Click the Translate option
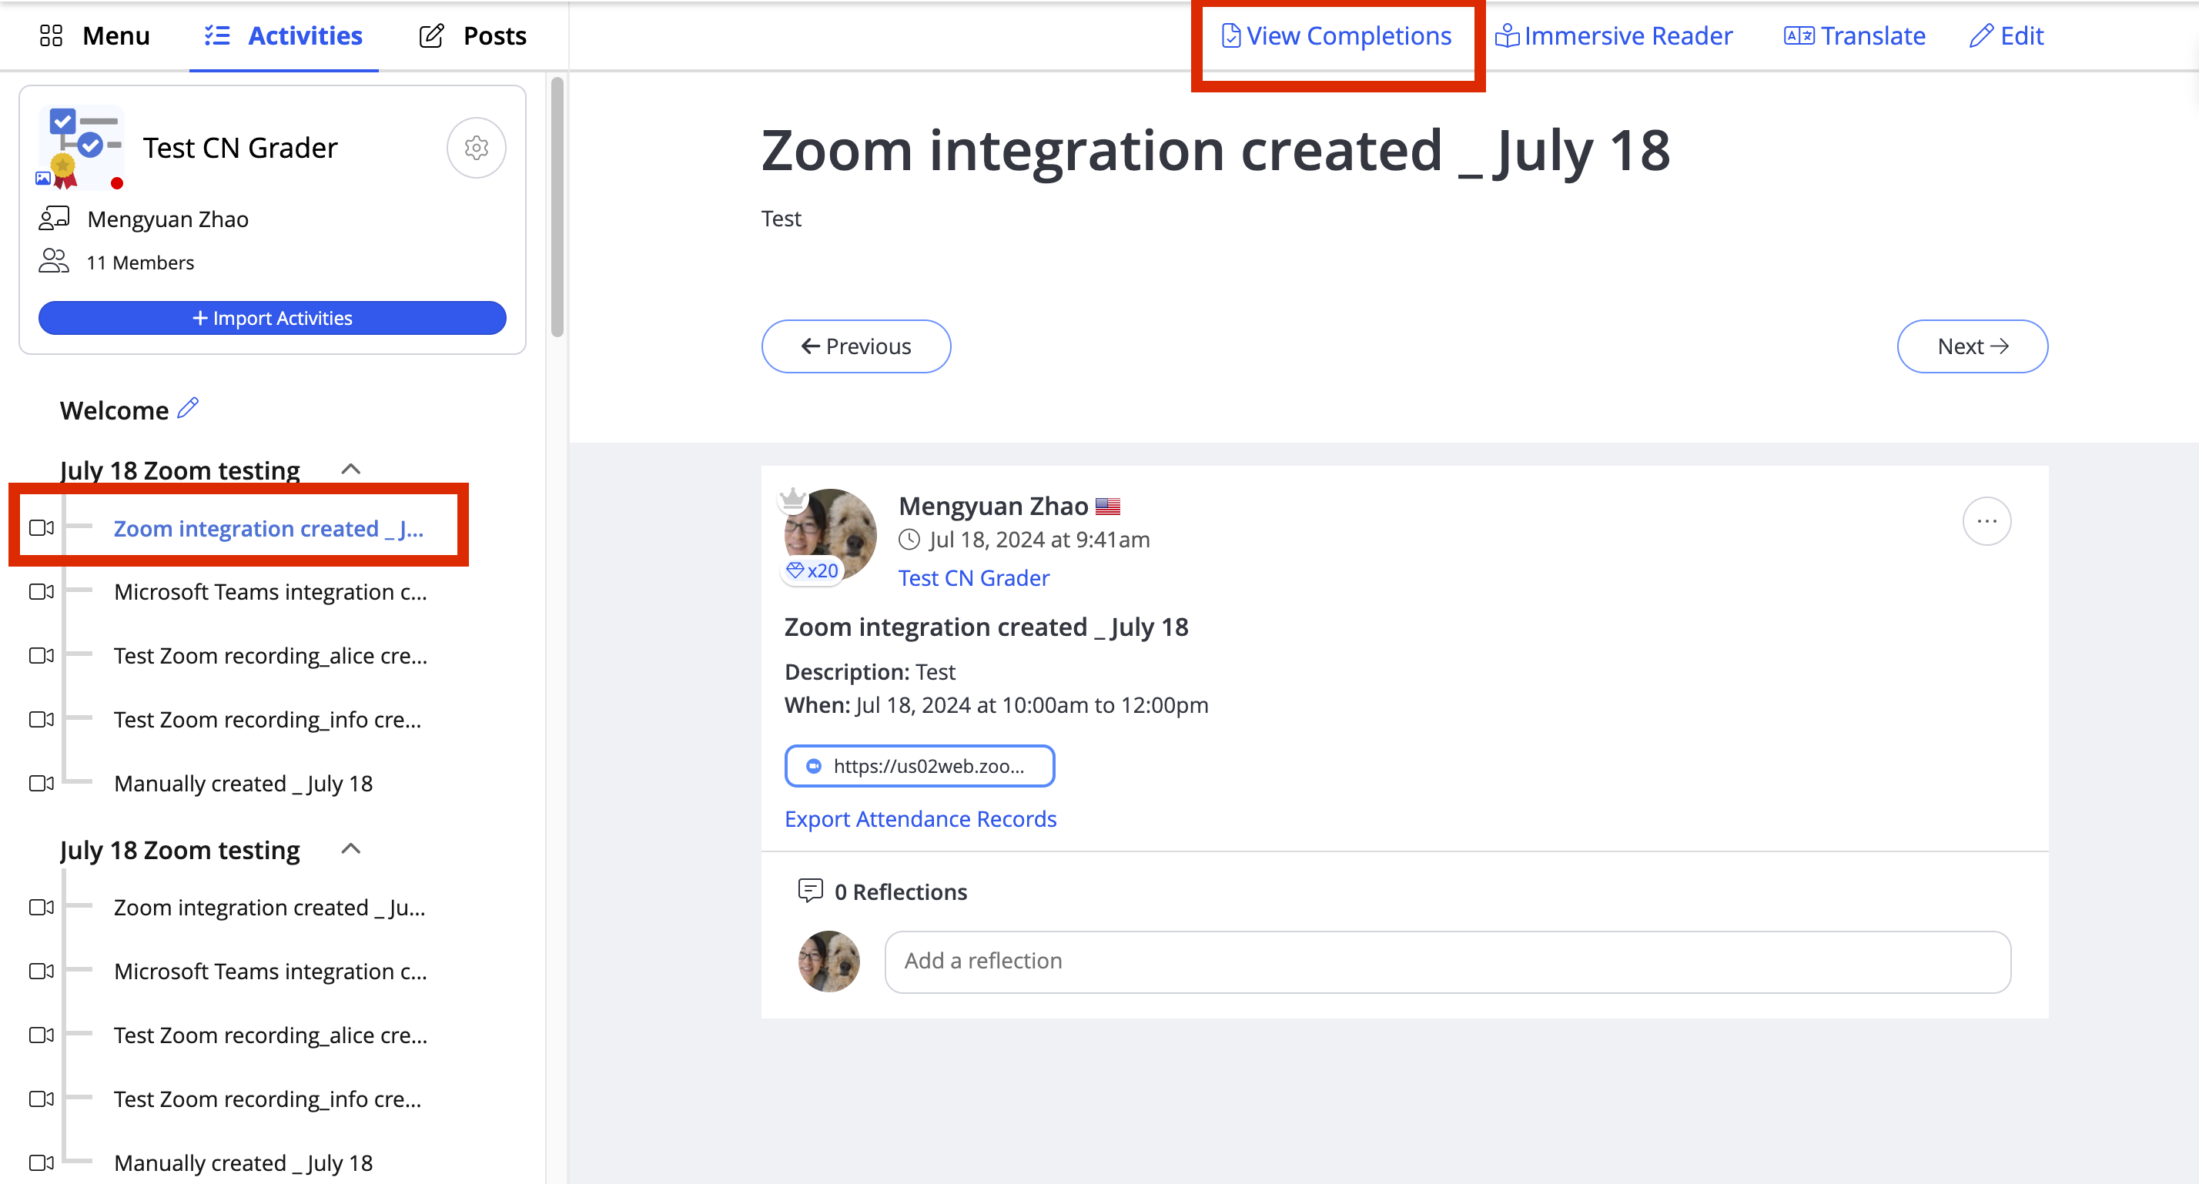Viewport: 2199px width, 1184px height. (1854, 36)
